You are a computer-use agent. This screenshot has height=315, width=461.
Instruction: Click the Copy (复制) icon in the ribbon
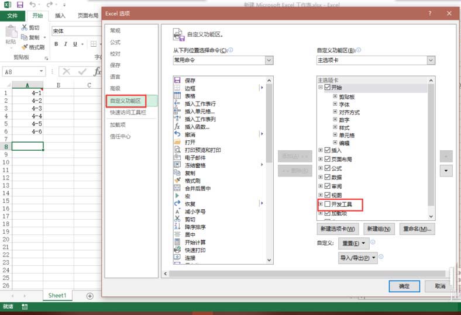[x=24, y=37]
